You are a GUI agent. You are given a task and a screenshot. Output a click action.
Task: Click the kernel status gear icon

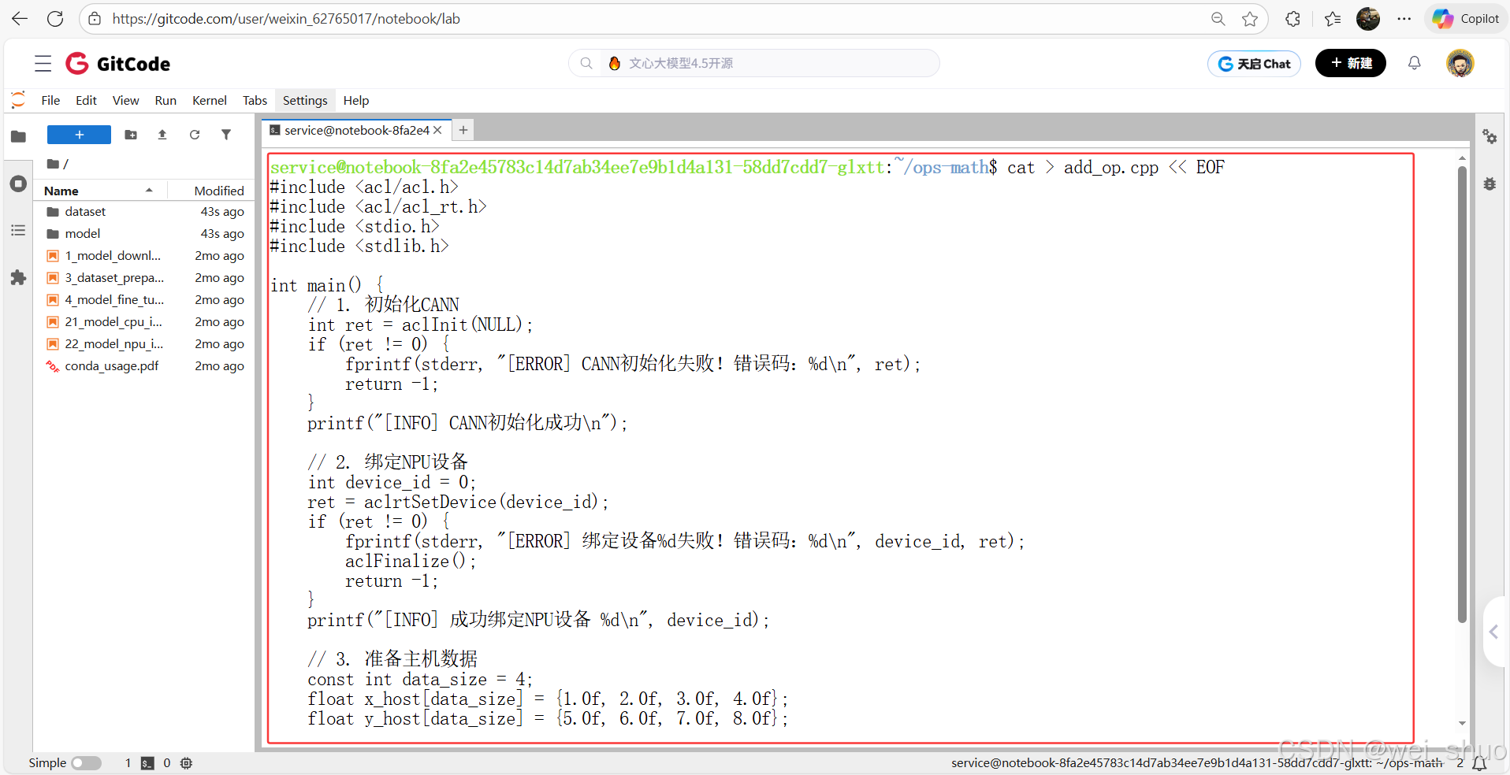click(x=186, y=763)
